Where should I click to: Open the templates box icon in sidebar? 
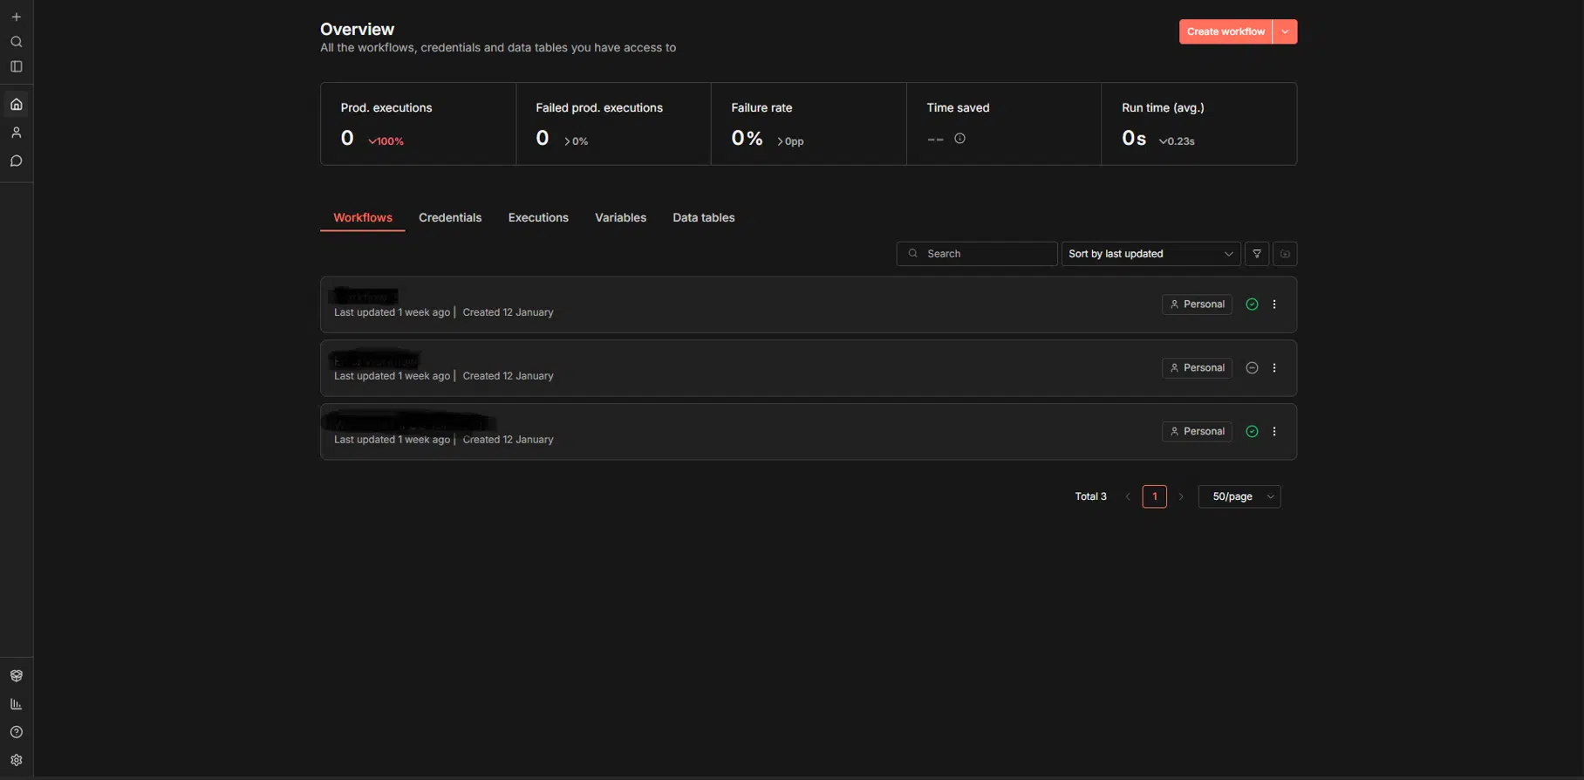tap(17, 676)
